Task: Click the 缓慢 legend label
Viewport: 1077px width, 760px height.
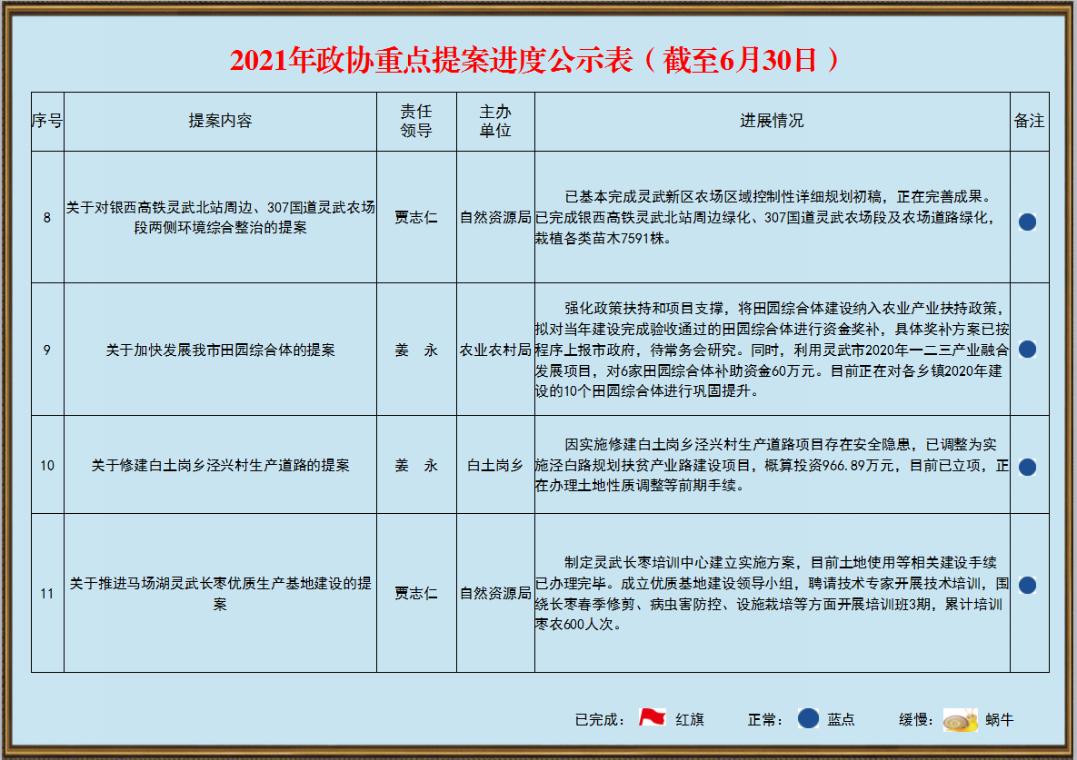Action: 915,719
